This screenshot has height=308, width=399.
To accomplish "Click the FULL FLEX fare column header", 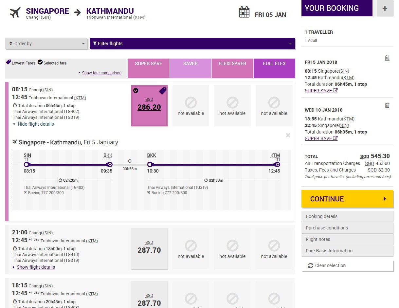I will [274, 68].
